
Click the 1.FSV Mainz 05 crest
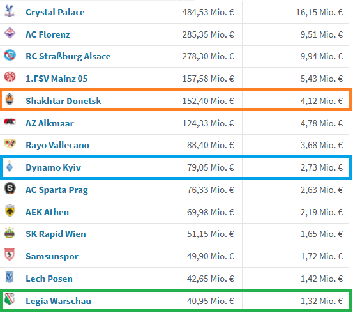[x=10, y=77]
